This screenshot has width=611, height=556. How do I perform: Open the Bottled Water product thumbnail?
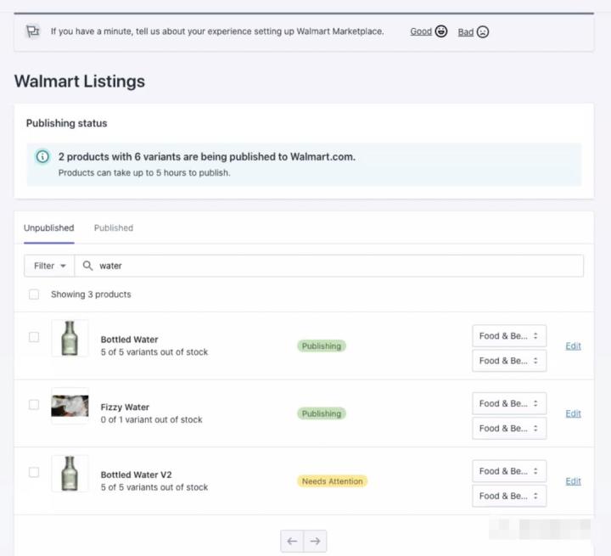[x=70, y=338]
